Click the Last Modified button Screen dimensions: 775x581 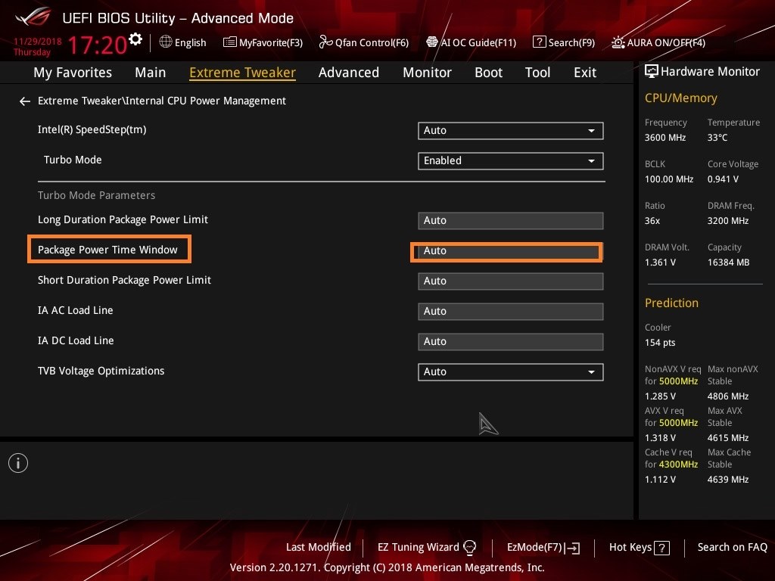coord(319,547)
